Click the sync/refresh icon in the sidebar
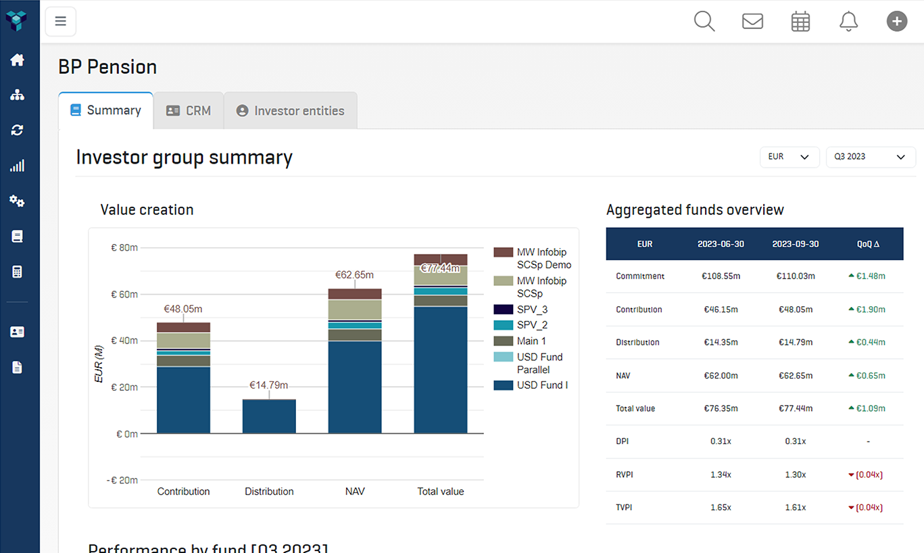The width and height of the screenshot is (924, 553). coord(18,130)
